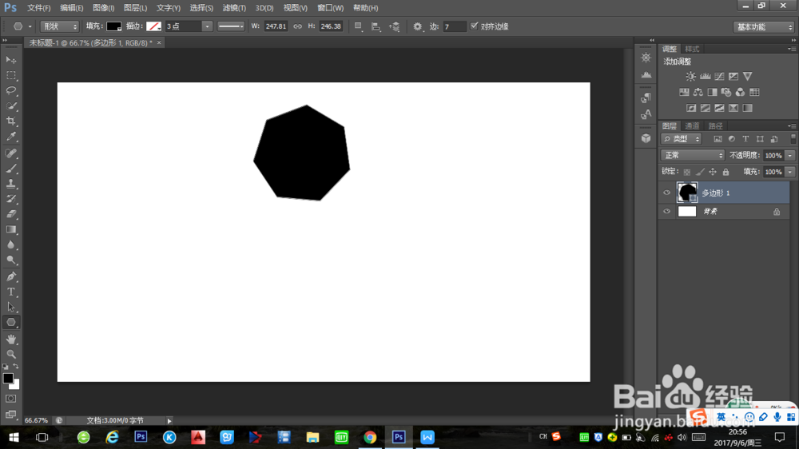799x449 pixels.
Task: Select the Pen tool
Action: click(10, 276)
